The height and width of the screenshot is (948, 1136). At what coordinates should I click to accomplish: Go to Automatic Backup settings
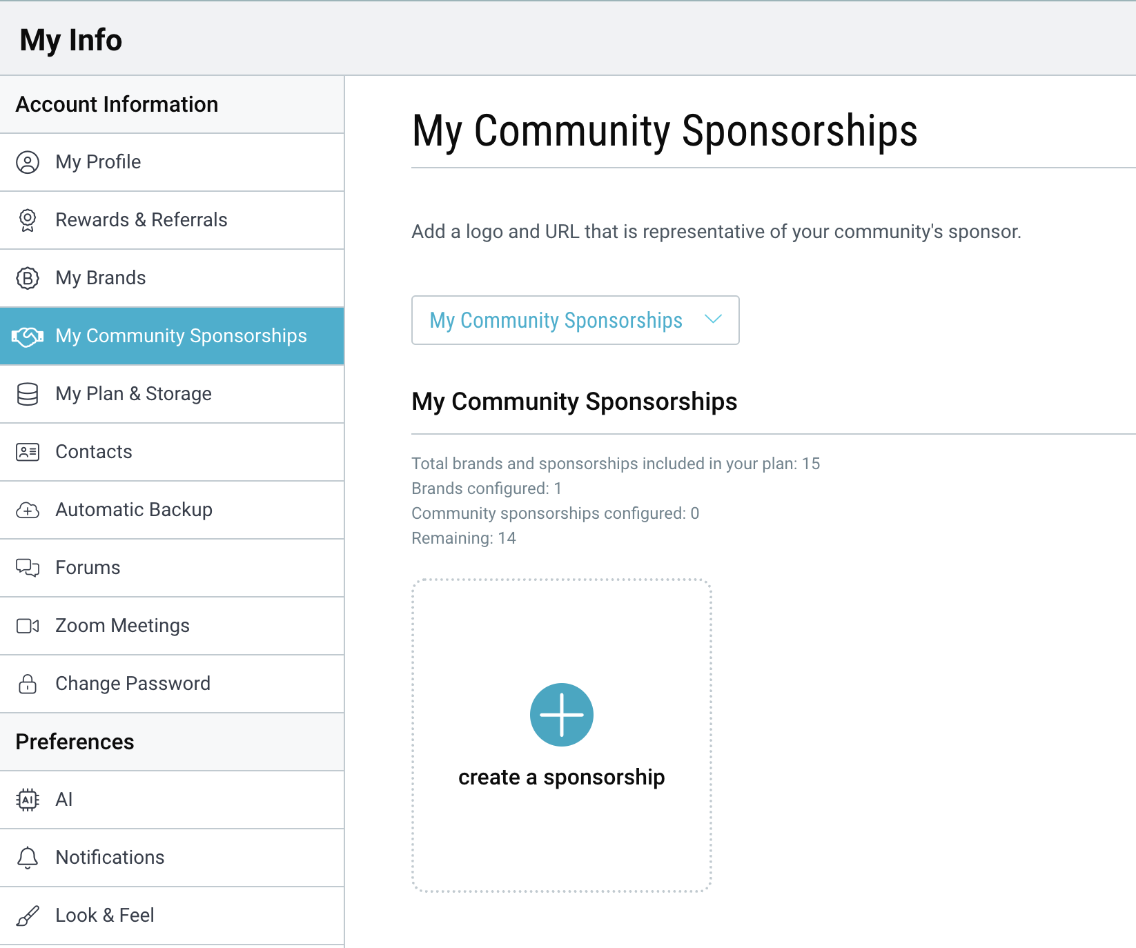pyautogui.click(x=134, y=510)
